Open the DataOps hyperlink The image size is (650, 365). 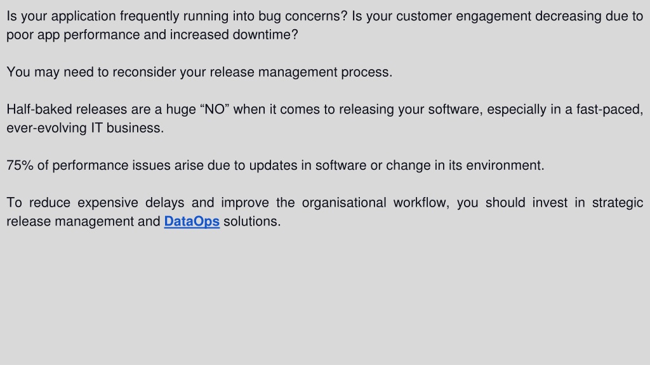click(x=192, y=221)
